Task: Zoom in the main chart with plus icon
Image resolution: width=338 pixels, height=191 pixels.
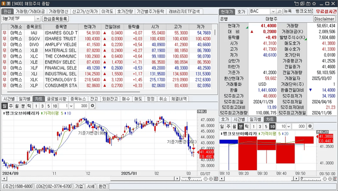Action: tap(211, 179)
